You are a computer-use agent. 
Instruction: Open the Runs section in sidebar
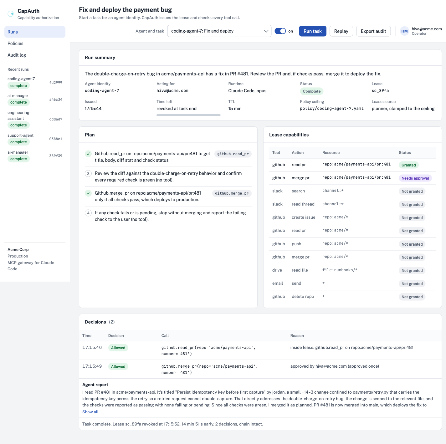(x=35, y=32)
